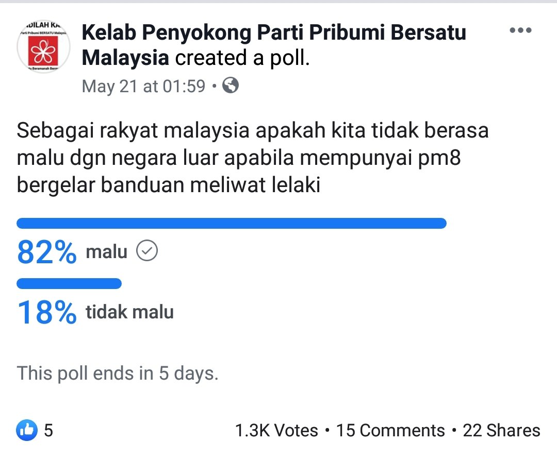View the 22 Shares list
Screen dimensions: 557x459
tap(501, 430)
